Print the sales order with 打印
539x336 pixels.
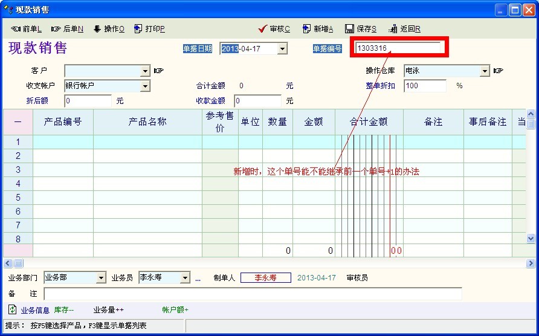click(x=149, y=29)
